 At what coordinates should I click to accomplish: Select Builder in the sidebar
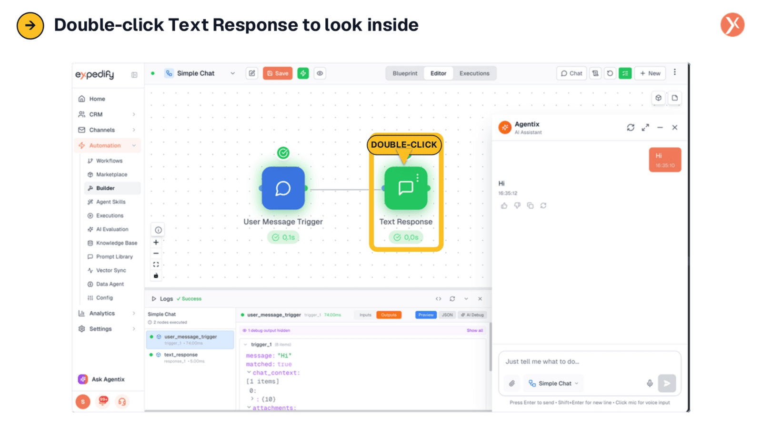(112, 188)
